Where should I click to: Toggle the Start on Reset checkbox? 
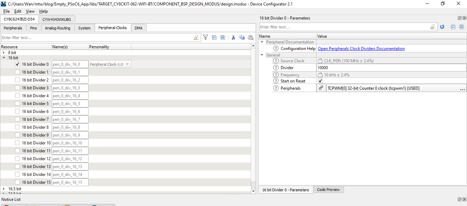[320, 81]
